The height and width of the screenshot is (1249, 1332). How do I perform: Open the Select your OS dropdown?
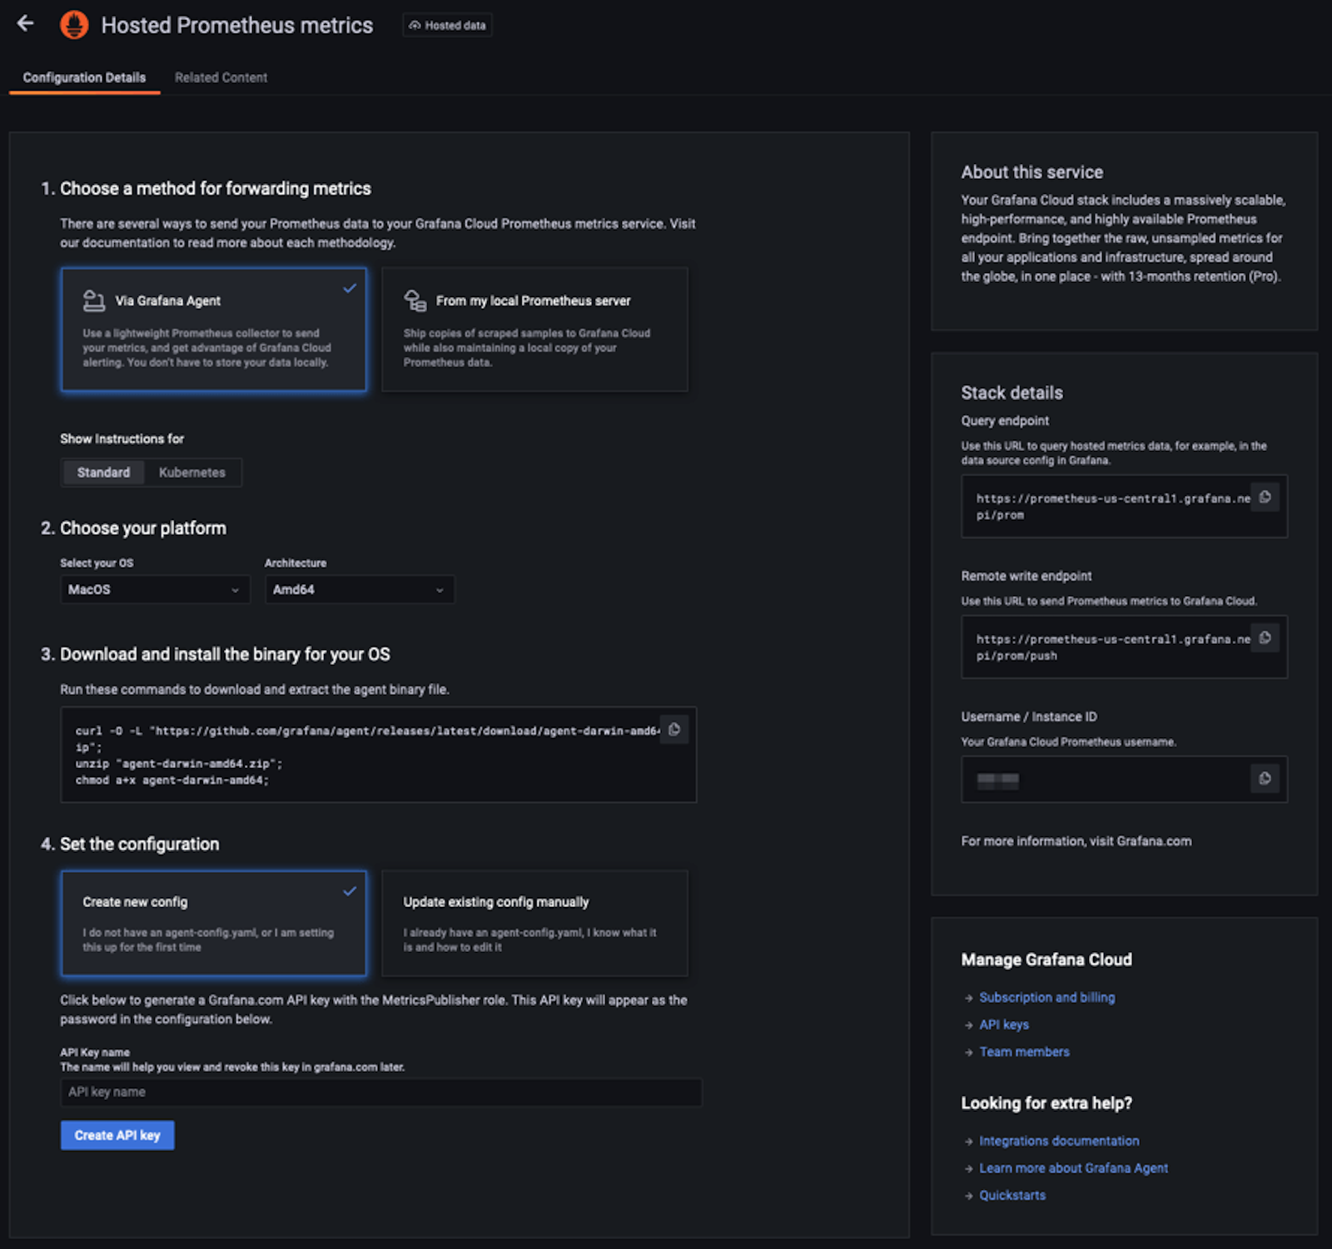pos(155,590)
